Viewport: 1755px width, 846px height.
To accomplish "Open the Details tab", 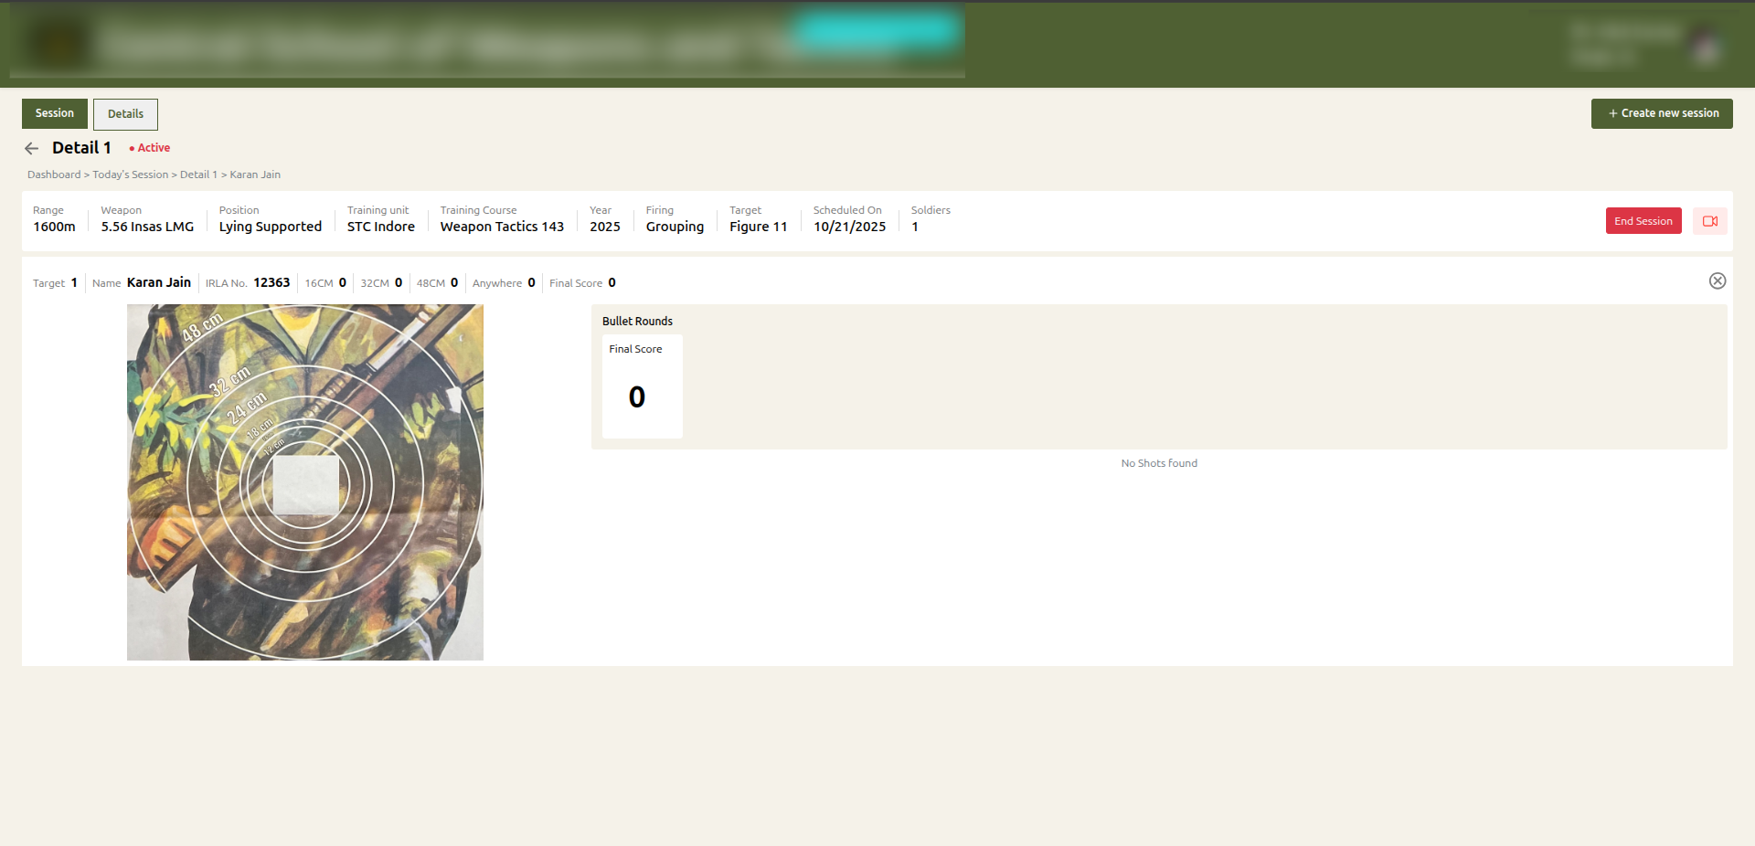I will coord(125,114).
